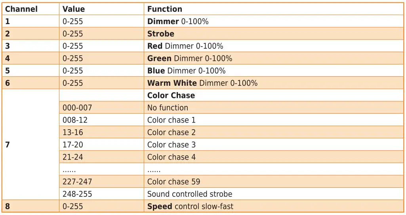This screenshot has height=215, width=406.
Task: Select the "Speed control slow-fast" cell
Action: pos(190,206)
